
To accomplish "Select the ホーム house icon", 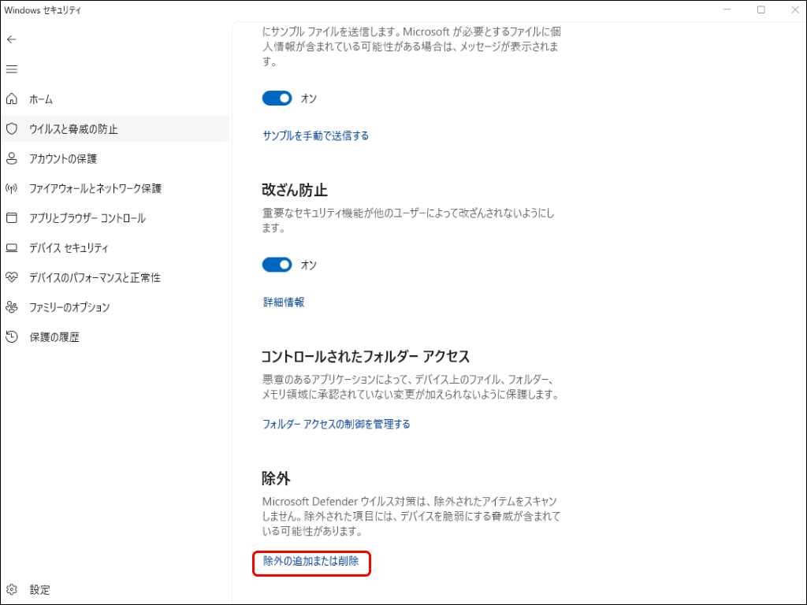I will pyautogui.click(x=12, y=99).
